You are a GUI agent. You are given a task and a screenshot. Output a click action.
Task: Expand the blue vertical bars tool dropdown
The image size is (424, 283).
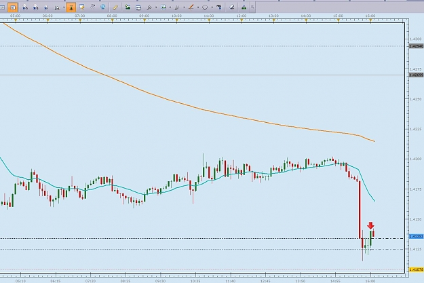click(x=170, y=7)
